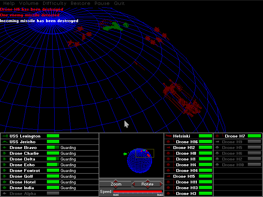The height and width of the screenshot is (197, 263).
Task: Click the Drone H16 icon
Action: 168,142
